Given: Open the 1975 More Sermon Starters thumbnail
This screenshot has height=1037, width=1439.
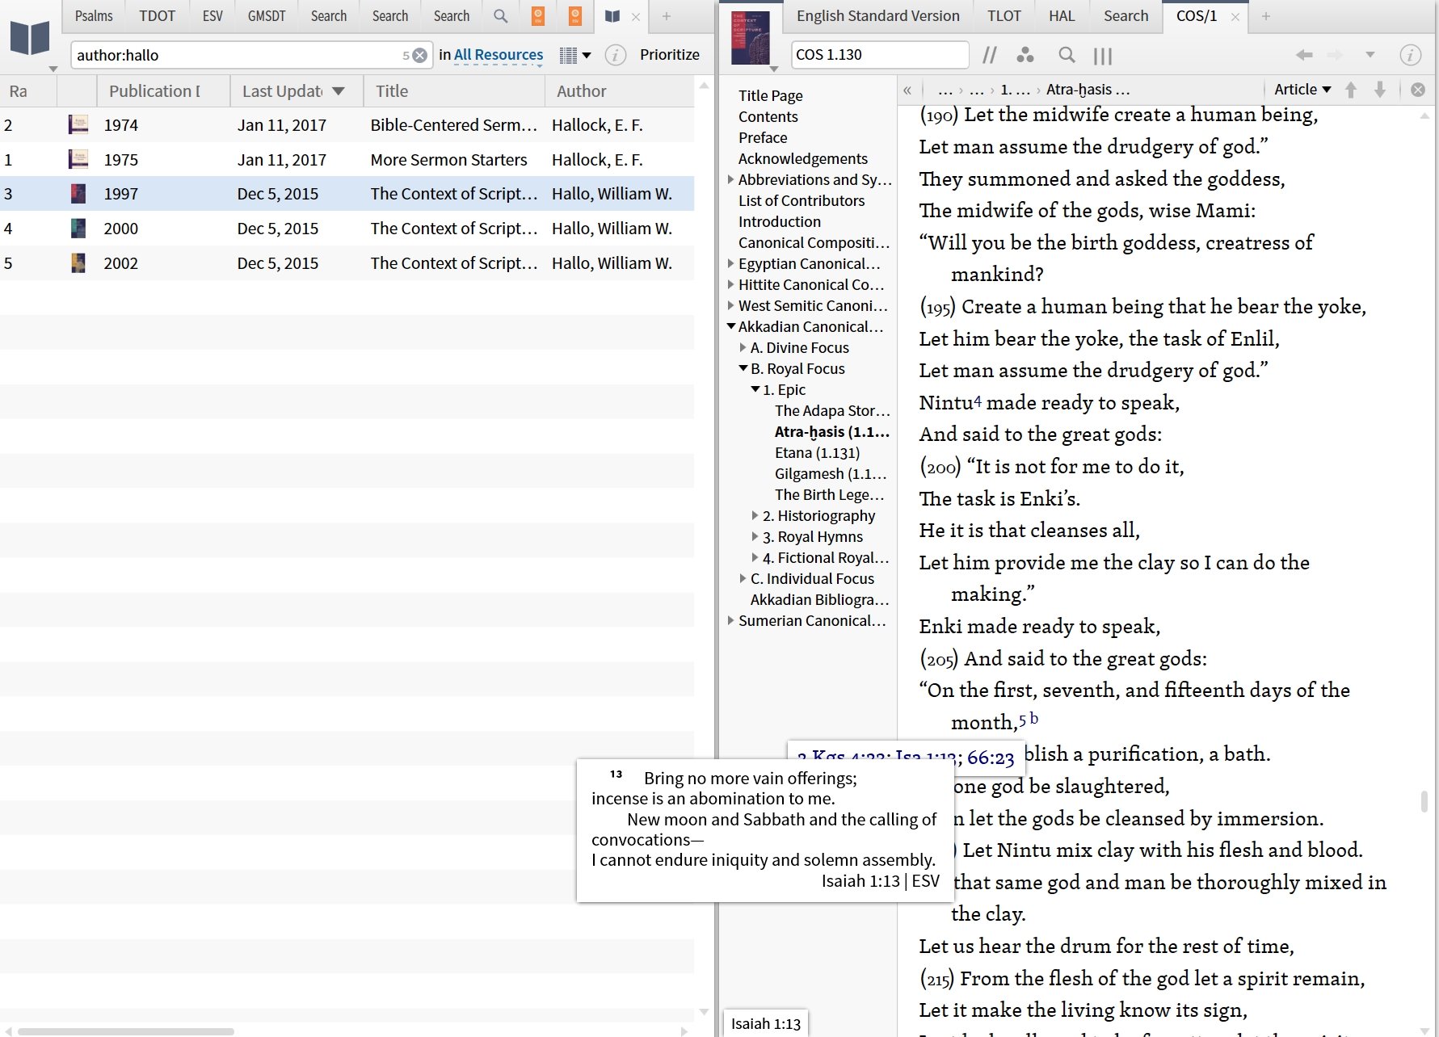Looking at the screenshot, I should pos(78,159).
